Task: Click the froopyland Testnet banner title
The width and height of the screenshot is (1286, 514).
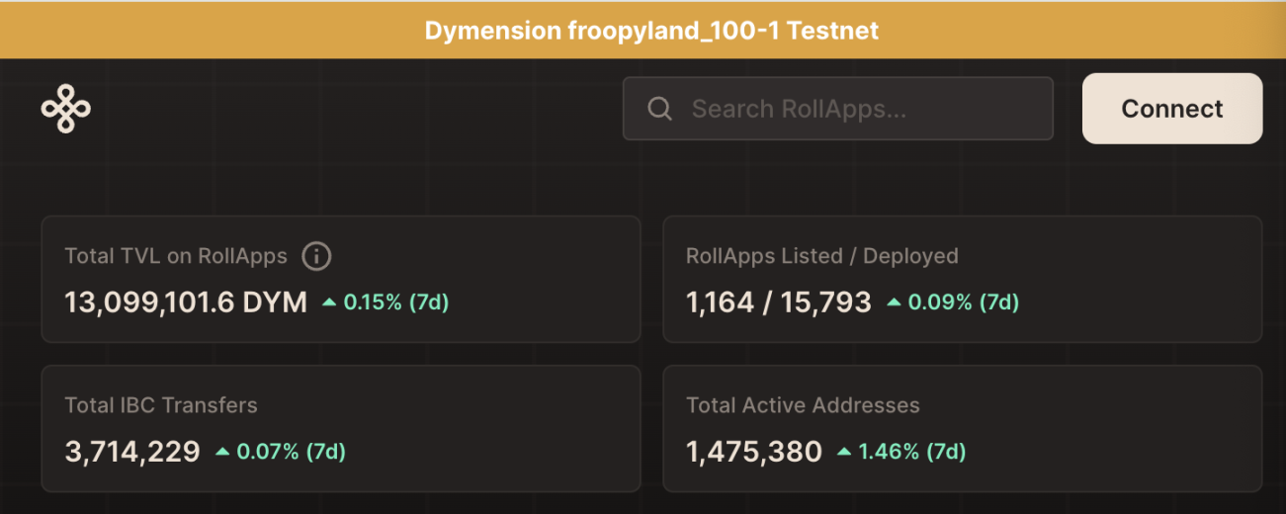Action: click(x=651, y=31)
